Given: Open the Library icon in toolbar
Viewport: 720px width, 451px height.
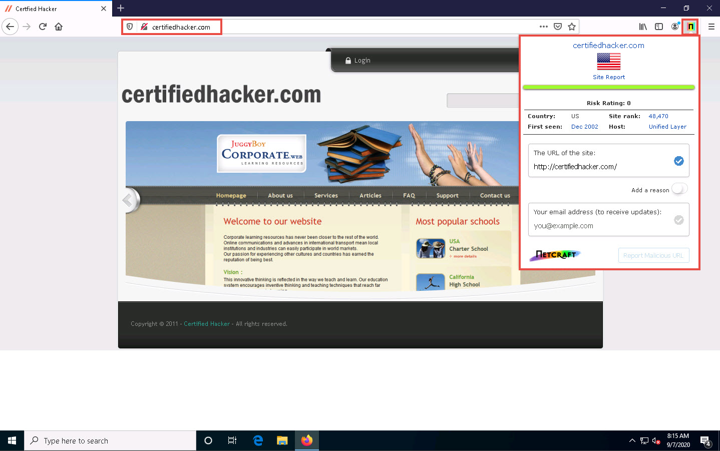Looking at the screenshot, I should (x=643, y=27).
